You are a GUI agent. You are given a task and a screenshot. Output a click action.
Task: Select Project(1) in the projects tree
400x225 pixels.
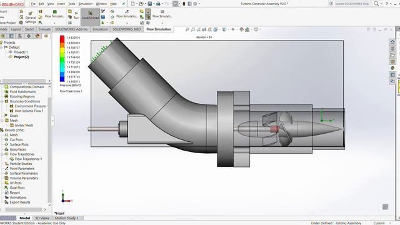tap(21, 52)
